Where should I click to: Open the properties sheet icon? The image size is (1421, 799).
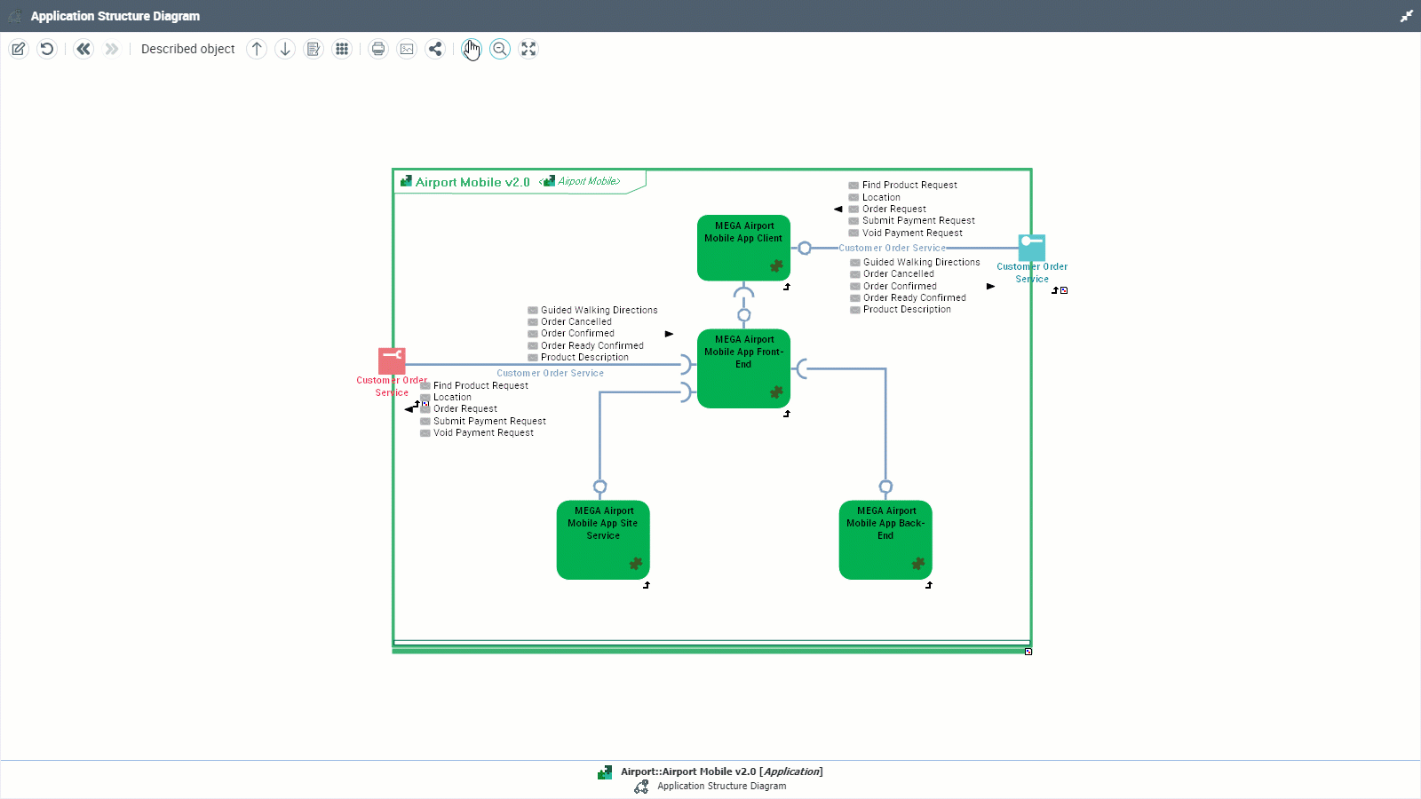coord(314,49)
